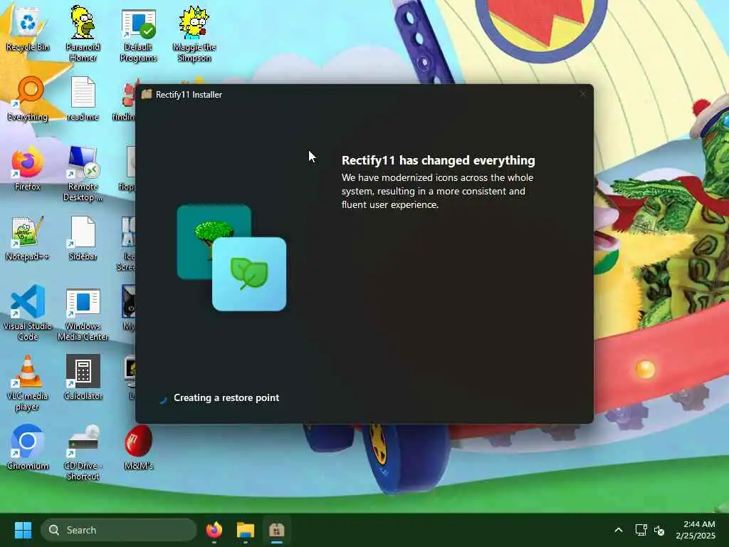Open File Explorer from the taskbar
The width and height of the screenshot is (729, 547).
coord(245,530)
